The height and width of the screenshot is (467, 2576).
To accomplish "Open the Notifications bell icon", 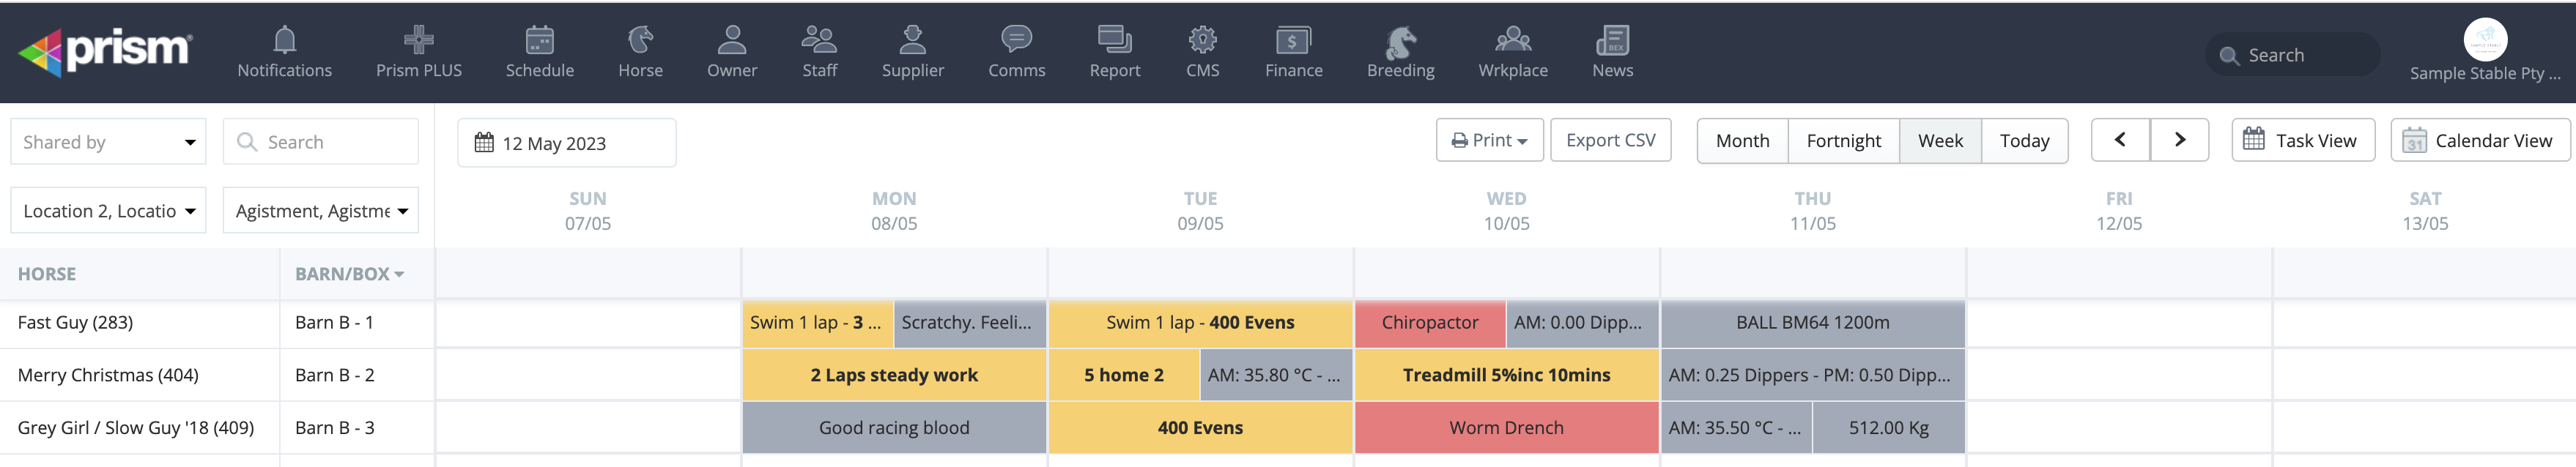I will point(284,40).
